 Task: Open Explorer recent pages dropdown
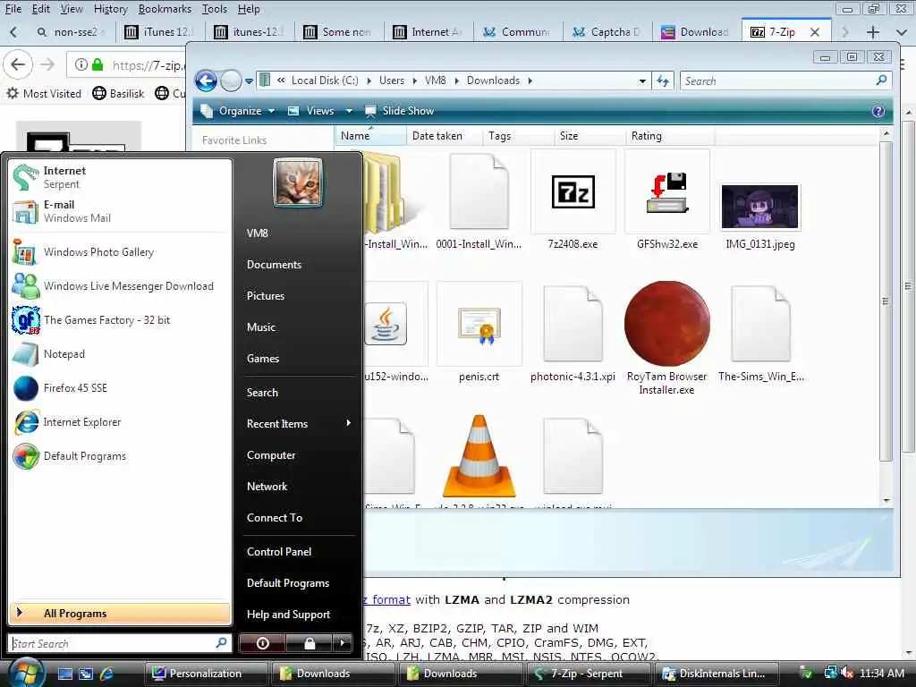click(x=249, y=81)
